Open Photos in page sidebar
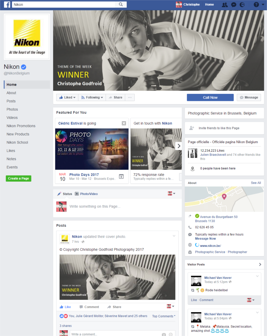267x336 pixels. pos(12,109)
